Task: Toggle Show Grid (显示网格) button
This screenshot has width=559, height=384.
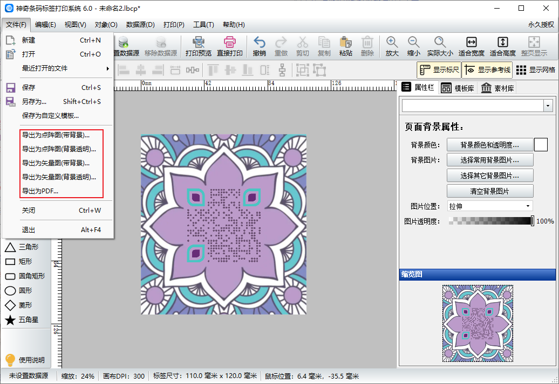Action: click(535, 69)
